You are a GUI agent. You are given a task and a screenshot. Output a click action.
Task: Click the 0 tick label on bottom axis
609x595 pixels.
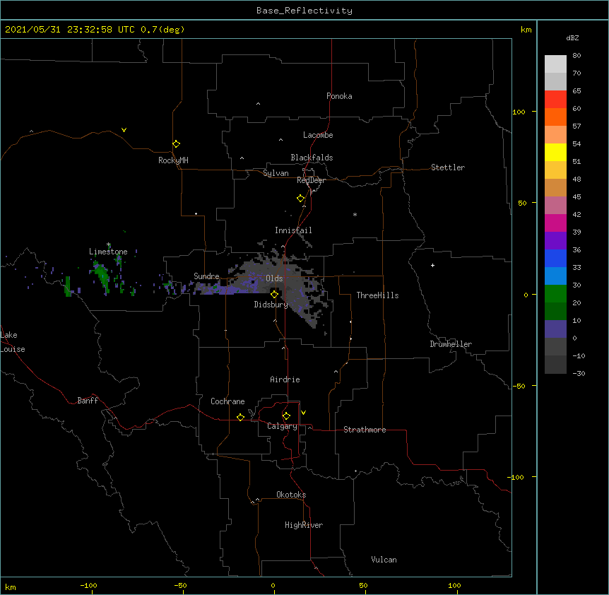click(273, 585)
